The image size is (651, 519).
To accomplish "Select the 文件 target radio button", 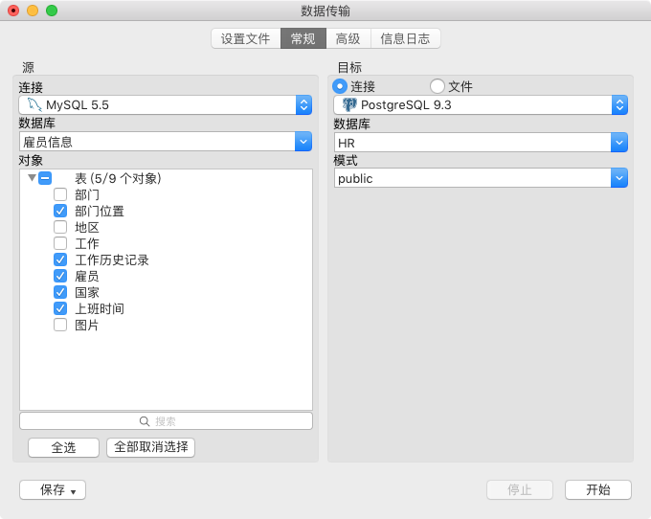I will click(437, 86).
